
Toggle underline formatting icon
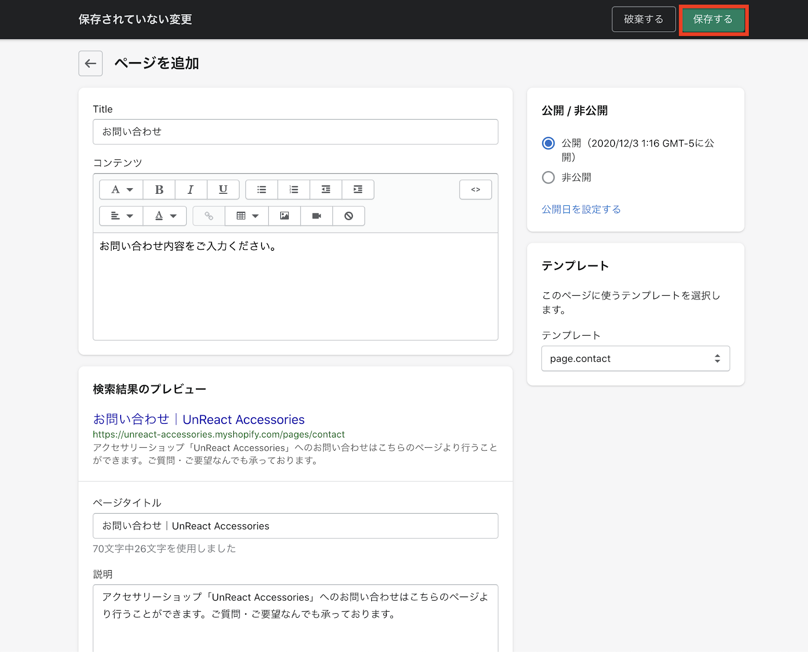click(x=223, y=190)
